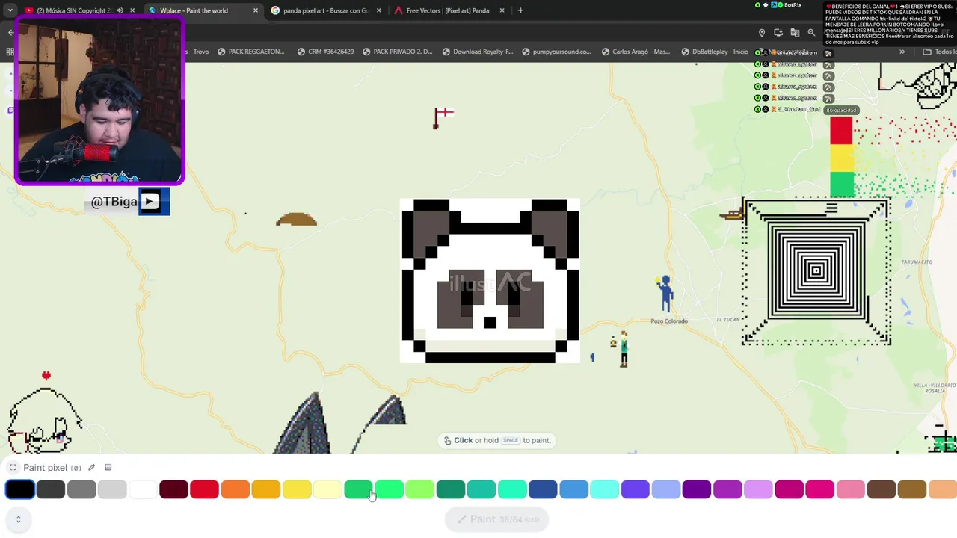Select the brown color swatch
This screenshot has height=538, width=957.
(881, 489)
